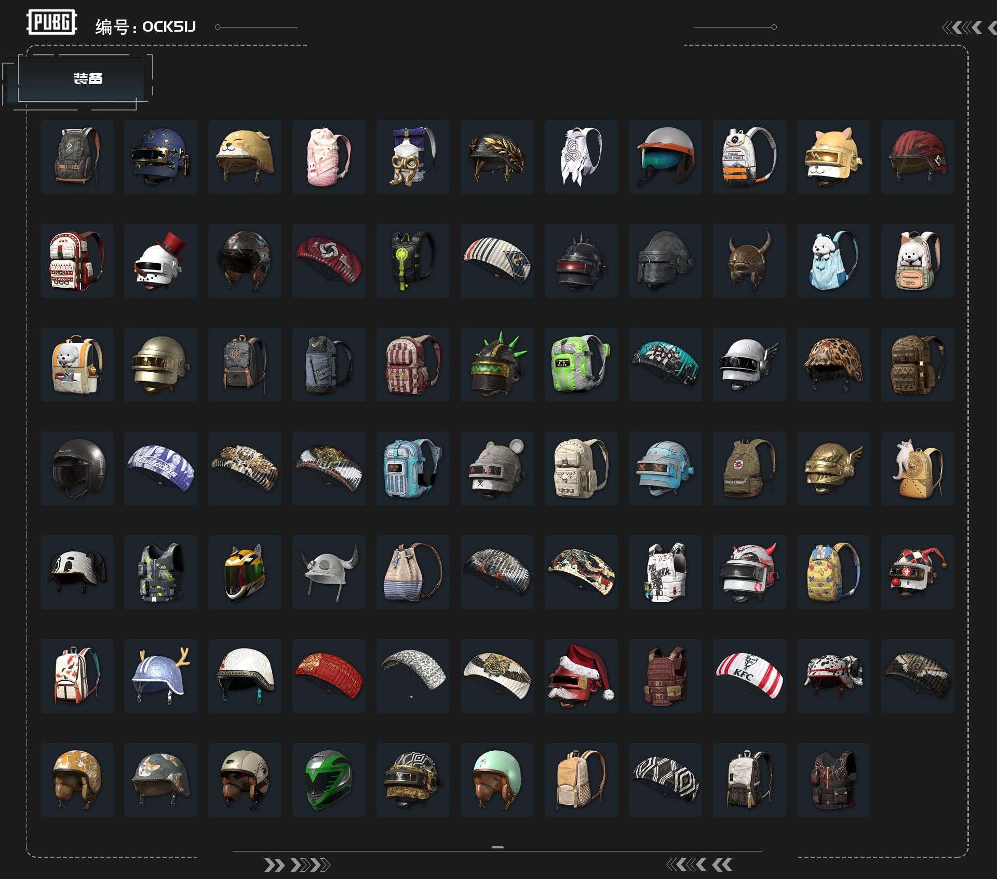
Task: Select the mint green helmet
Action: pos(497,780)
